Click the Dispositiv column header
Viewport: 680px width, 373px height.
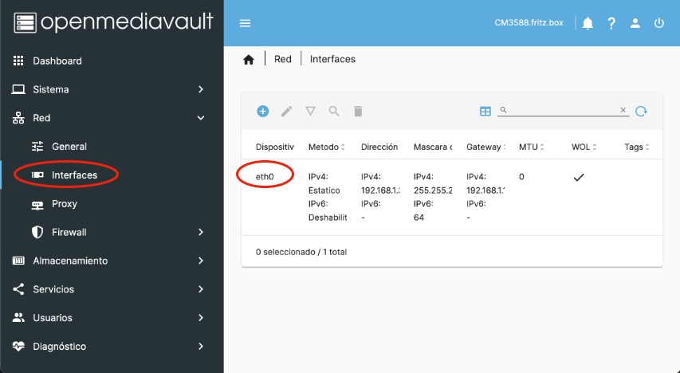(275, 147)
